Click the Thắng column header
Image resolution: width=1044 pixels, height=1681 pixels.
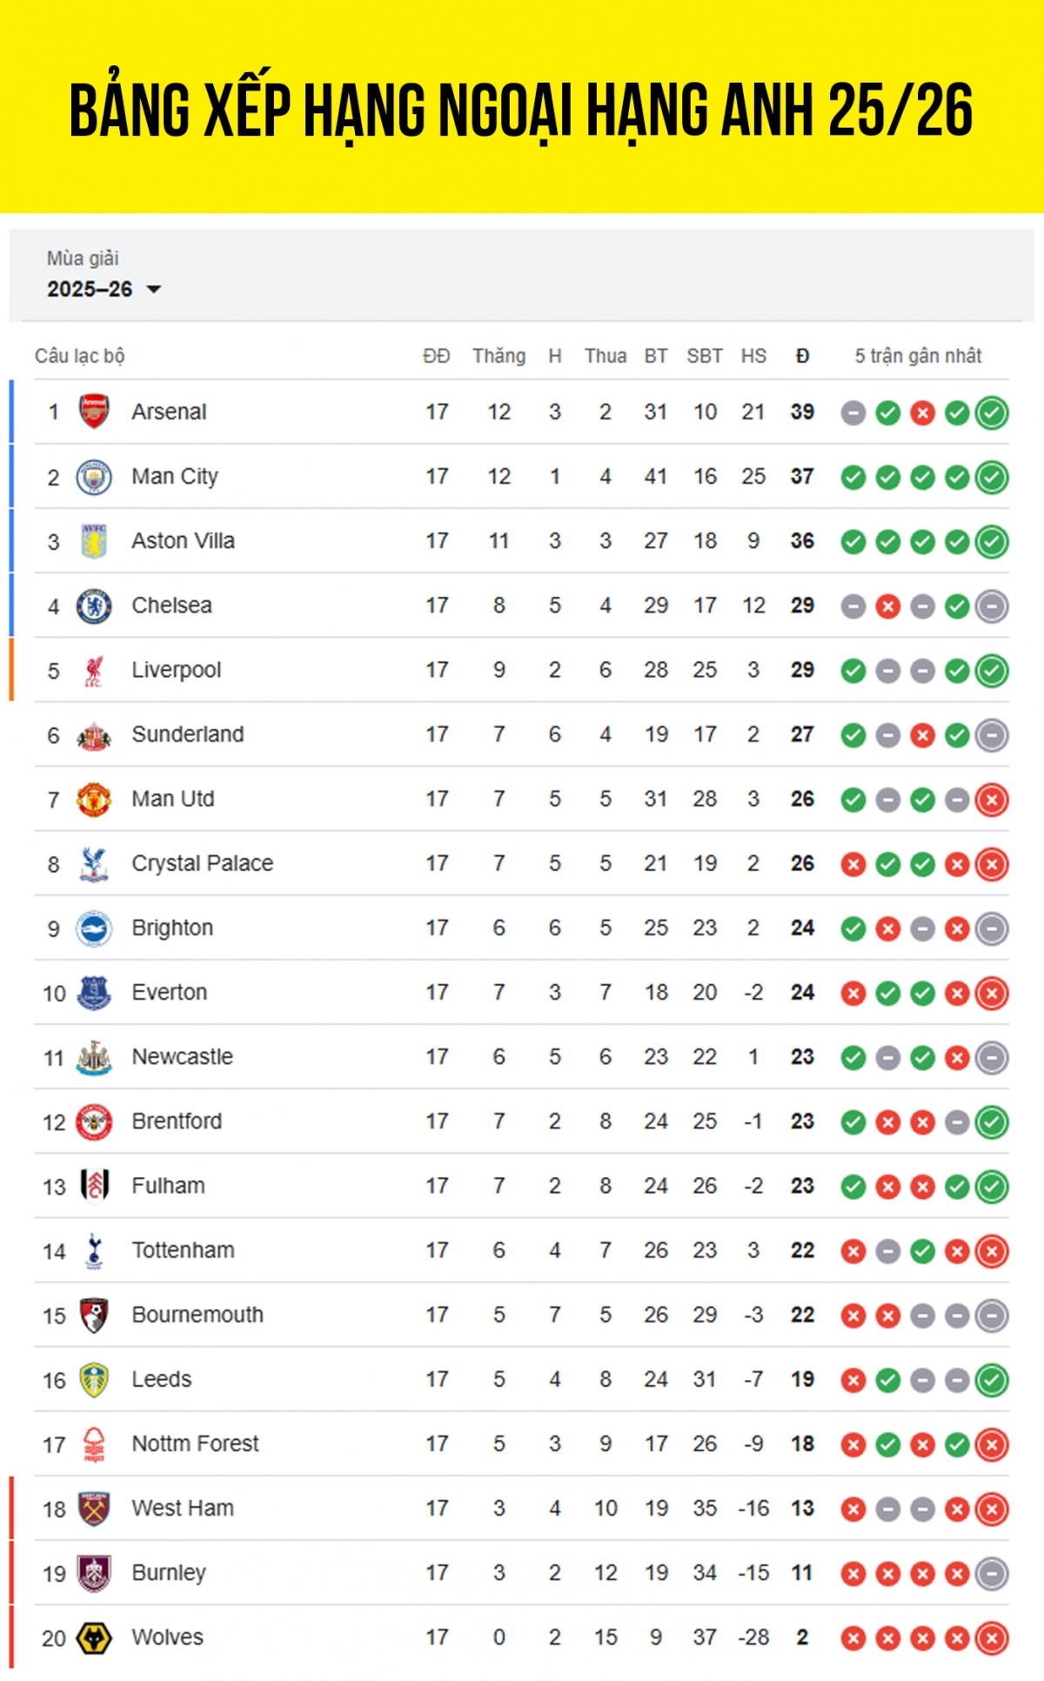click(x=499, y=356)
